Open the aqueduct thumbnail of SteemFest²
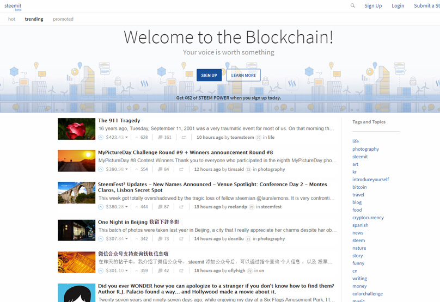This screenshot has height=302, width=440. point(76,193)
